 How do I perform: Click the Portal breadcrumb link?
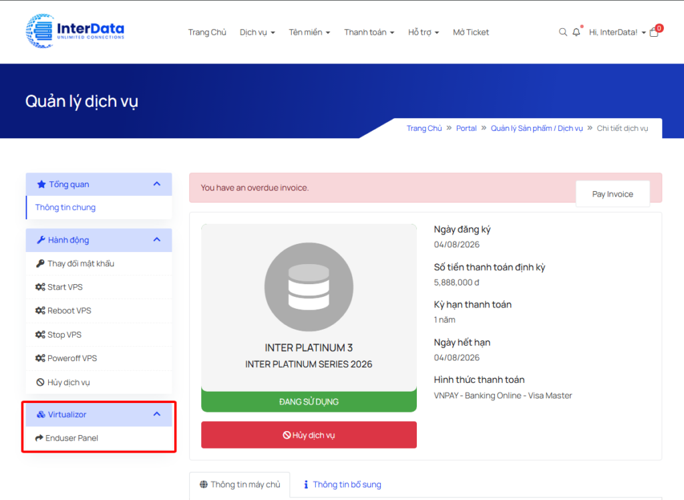[466, 128]
